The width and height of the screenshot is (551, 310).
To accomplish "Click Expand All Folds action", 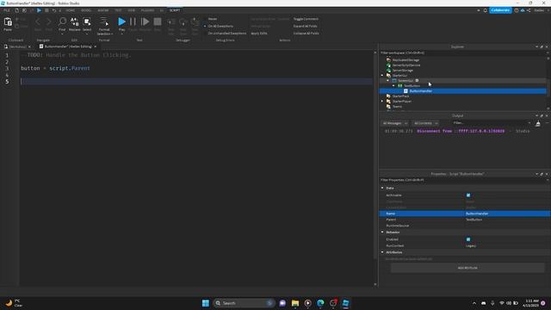I will [x=306, y=26].
